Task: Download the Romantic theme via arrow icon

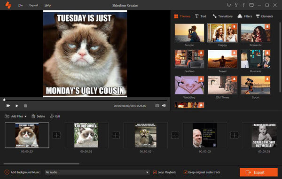Action: (267, 27)
